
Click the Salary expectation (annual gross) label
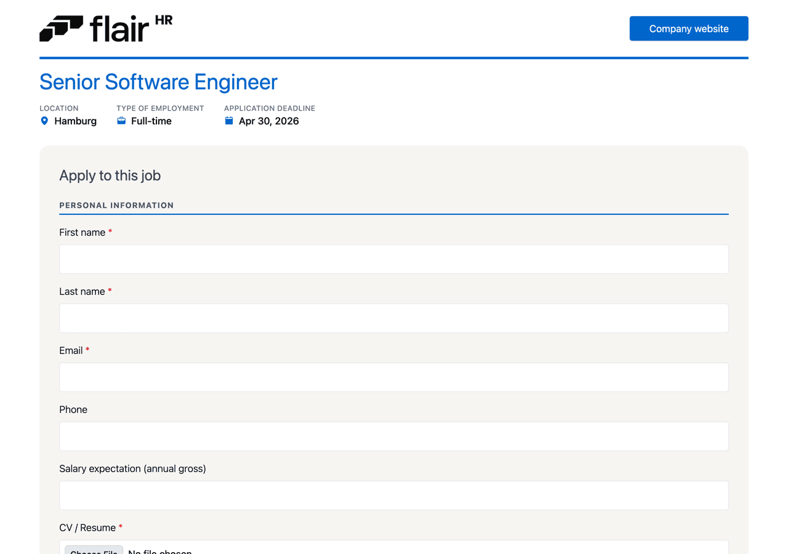[132, 469]
